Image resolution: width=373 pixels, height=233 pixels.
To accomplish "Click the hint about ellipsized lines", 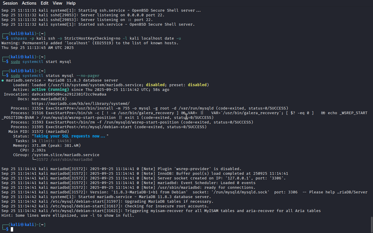I will (x=68, y=216).
